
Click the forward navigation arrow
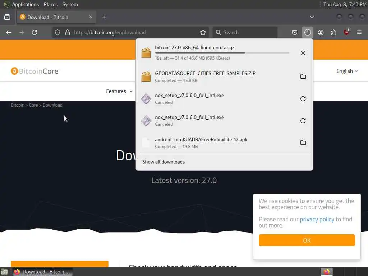(22, 32)
